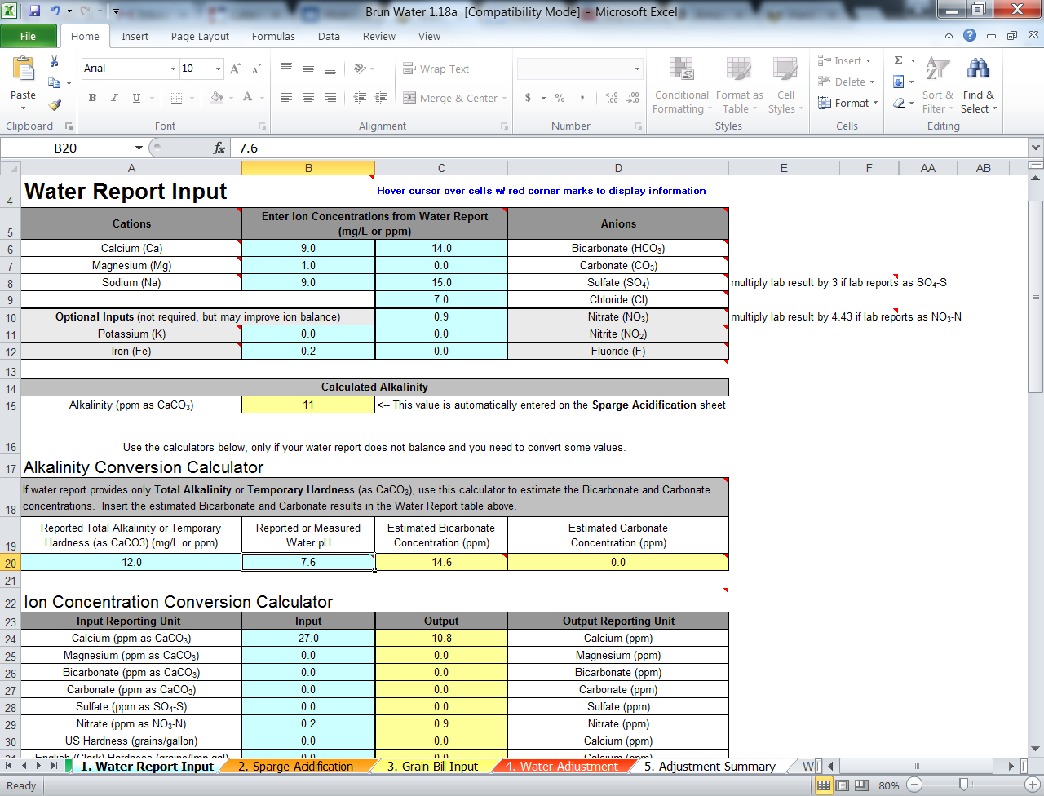This screenshot has width=1044, height=796.
Task: Click the Comma Style icon
Action: click(x=582, y=98)
